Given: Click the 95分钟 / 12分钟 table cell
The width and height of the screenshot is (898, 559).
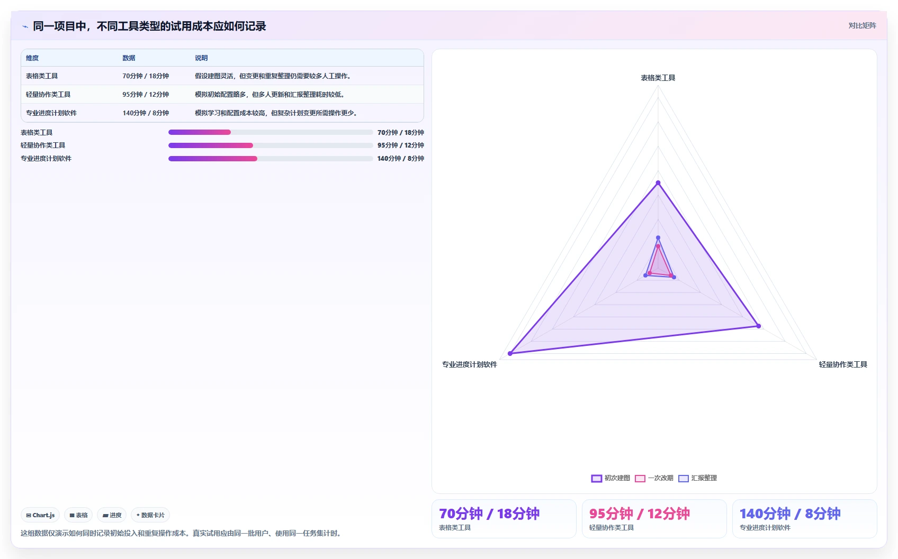Looking at the screenshot, I should 146,95.
